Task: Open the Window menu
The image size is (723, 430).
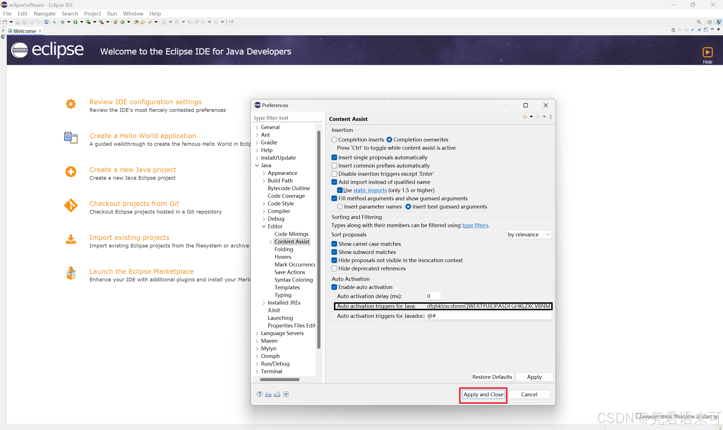Action: tap(133, 14)
